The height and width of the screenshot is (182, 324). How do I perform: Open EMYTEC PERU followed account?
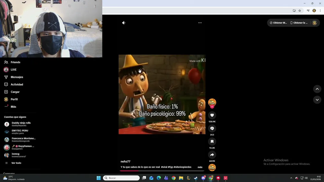coord(20,132)
